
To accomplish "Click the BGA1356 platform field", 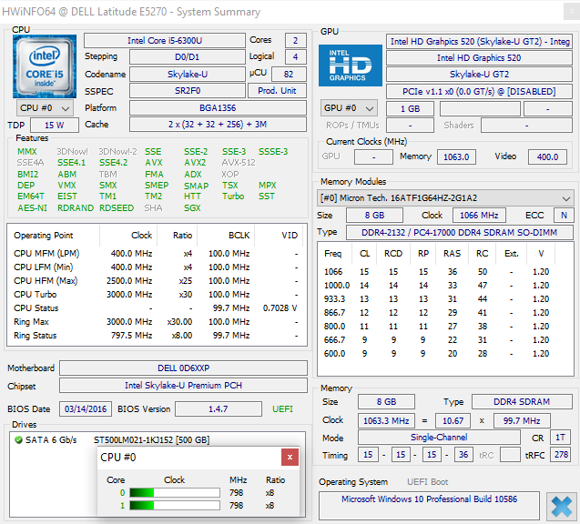I will tap(218, 108).
